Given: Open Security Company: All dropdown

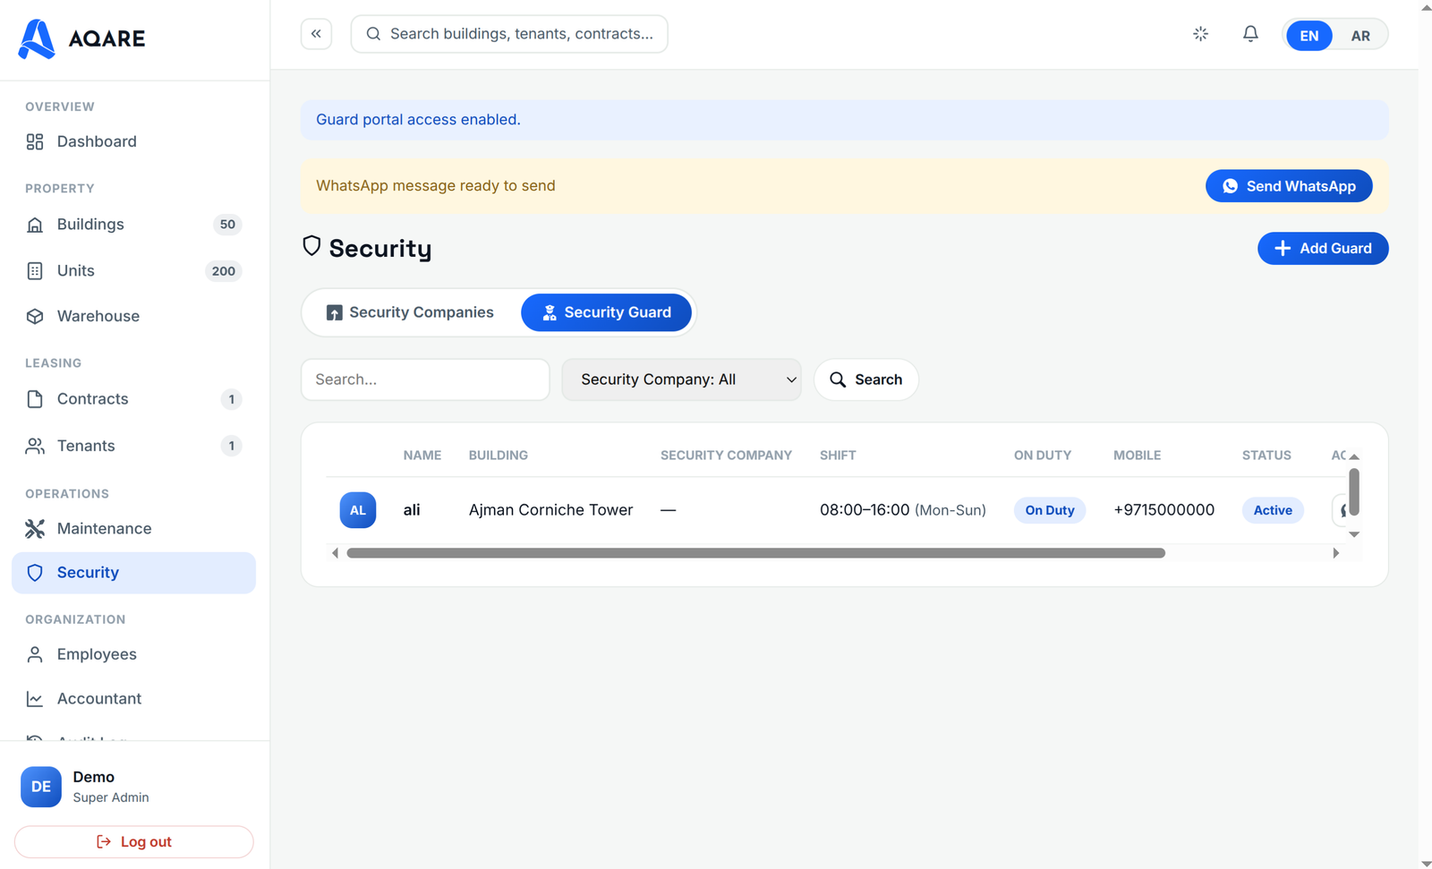Looking at the screenshot, I should [681, 379].
